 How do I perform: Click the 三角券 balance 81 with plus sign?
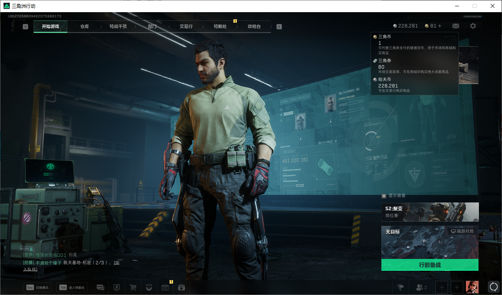433,26
